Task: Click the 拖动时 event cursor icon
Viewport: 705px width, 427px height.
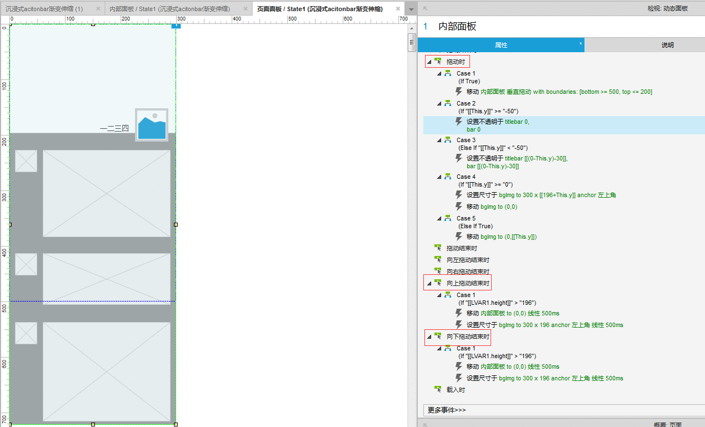Action: pyautogui.click(x=438, y=62)
